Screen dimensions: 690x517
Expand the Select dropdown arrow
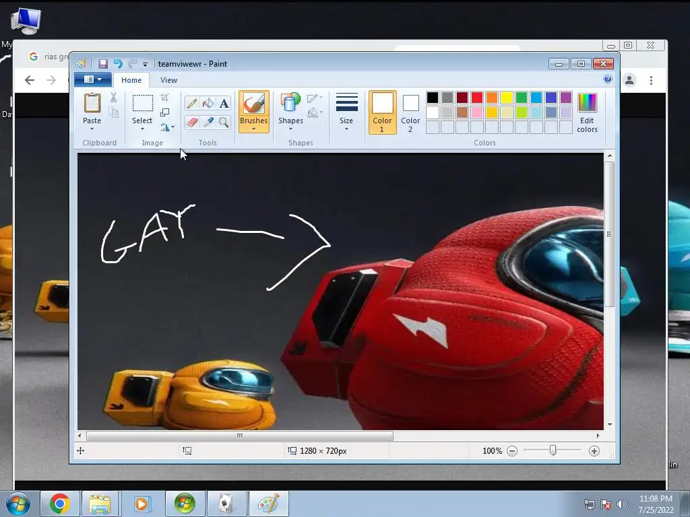click(142, 129)
